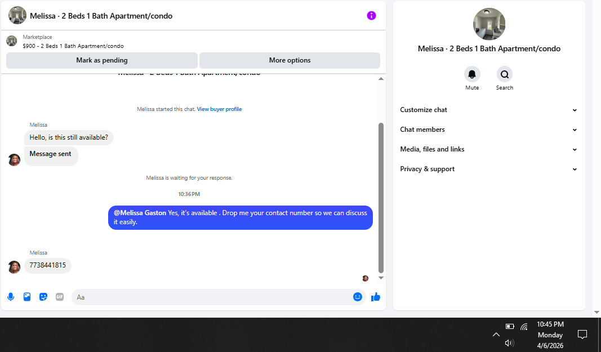601x352 pixels.
Task: Open Marketplace listing thumbnail for $900 item
Action: point(12,41)
